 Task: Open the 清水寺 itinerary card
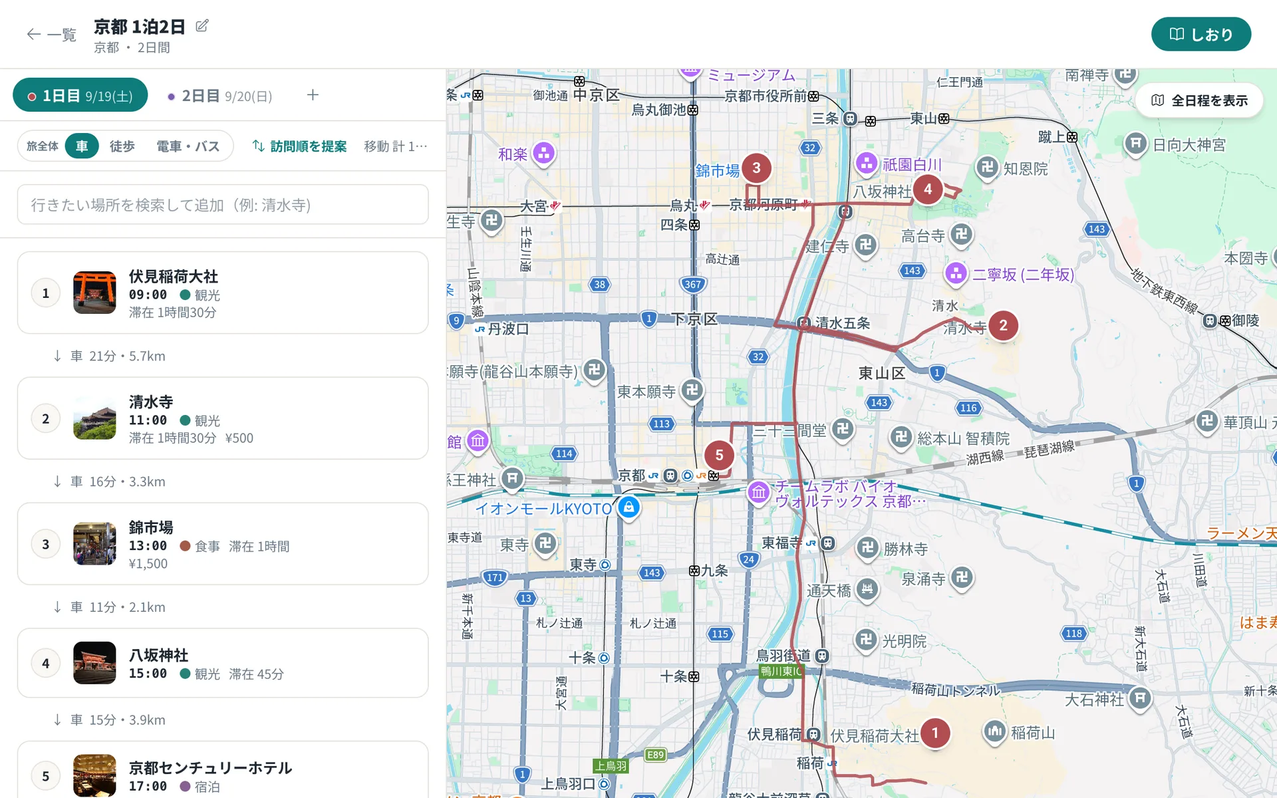[223, 418]
